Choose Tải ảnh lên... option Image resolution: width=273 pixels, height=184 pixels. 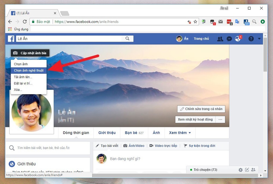pos(29,77)
